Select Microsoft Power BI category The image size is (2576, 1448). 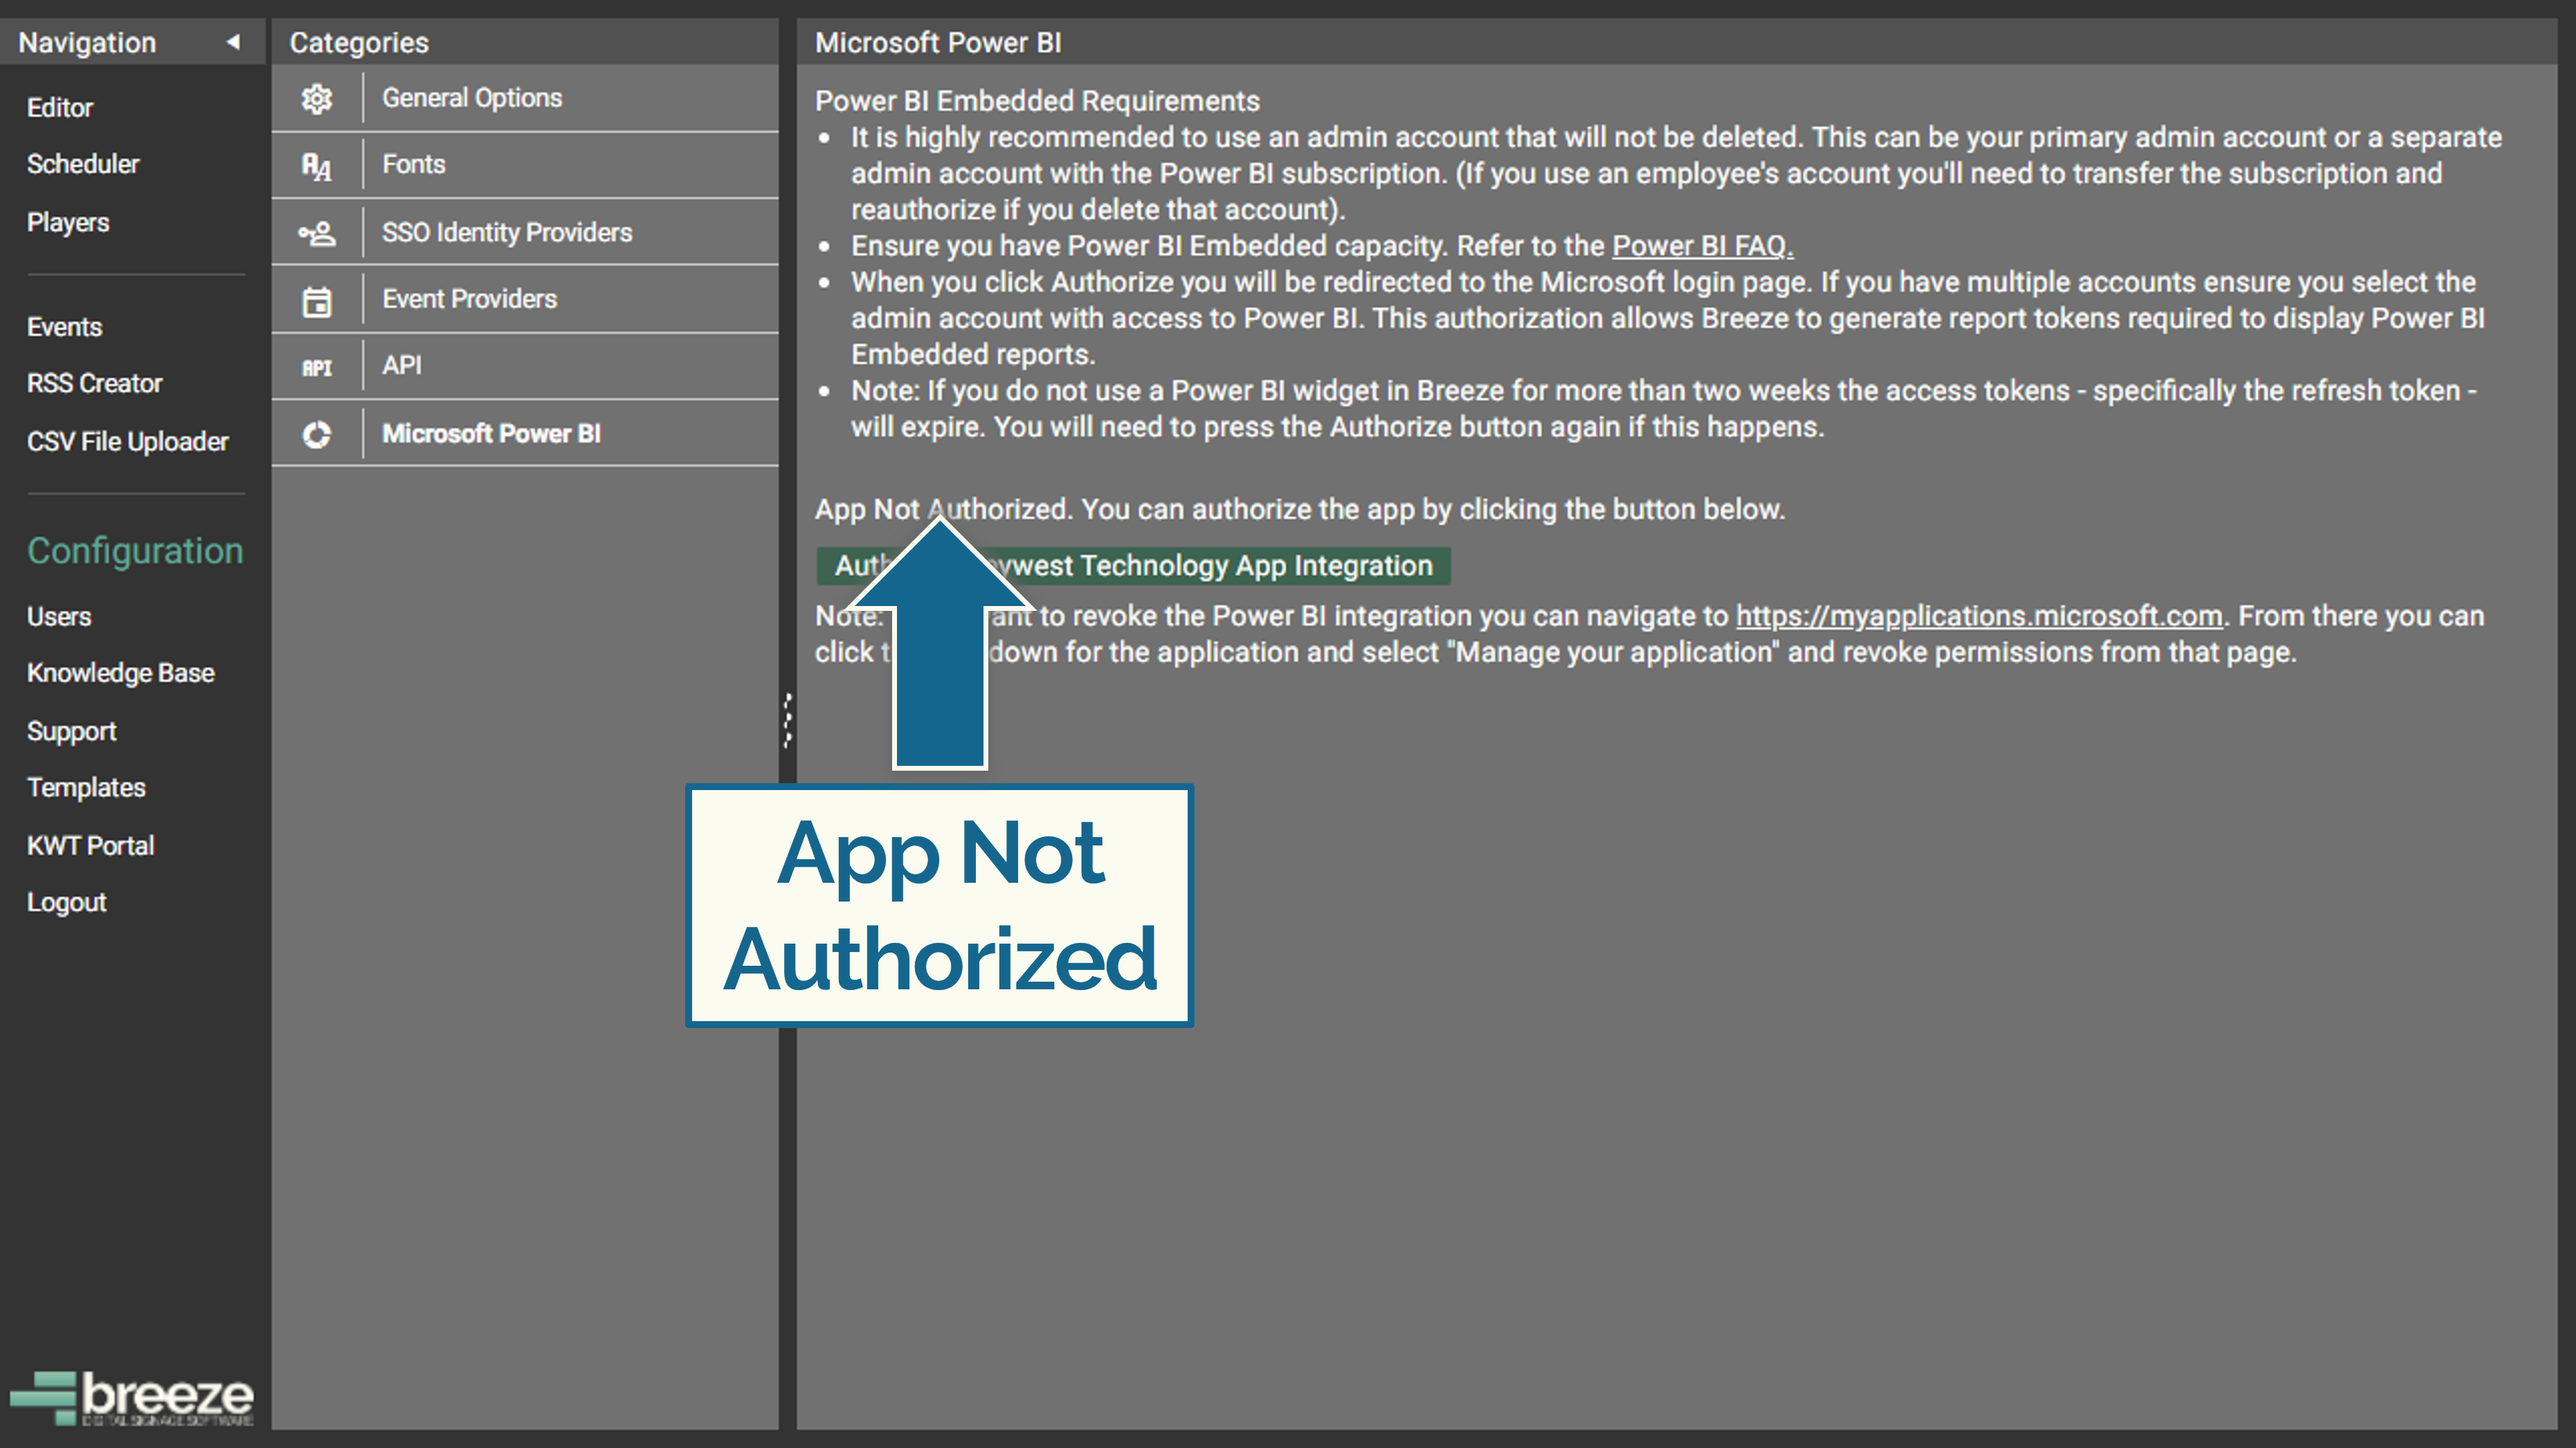click(525, 434)
